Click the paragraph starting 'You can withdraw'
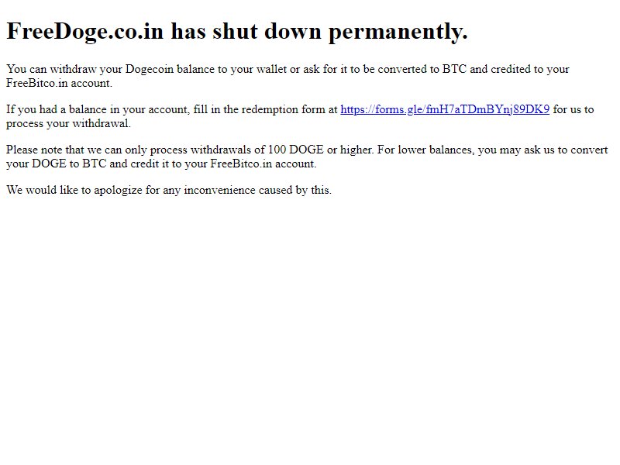This screenshot has width=620, height=465. pos(288,76)
